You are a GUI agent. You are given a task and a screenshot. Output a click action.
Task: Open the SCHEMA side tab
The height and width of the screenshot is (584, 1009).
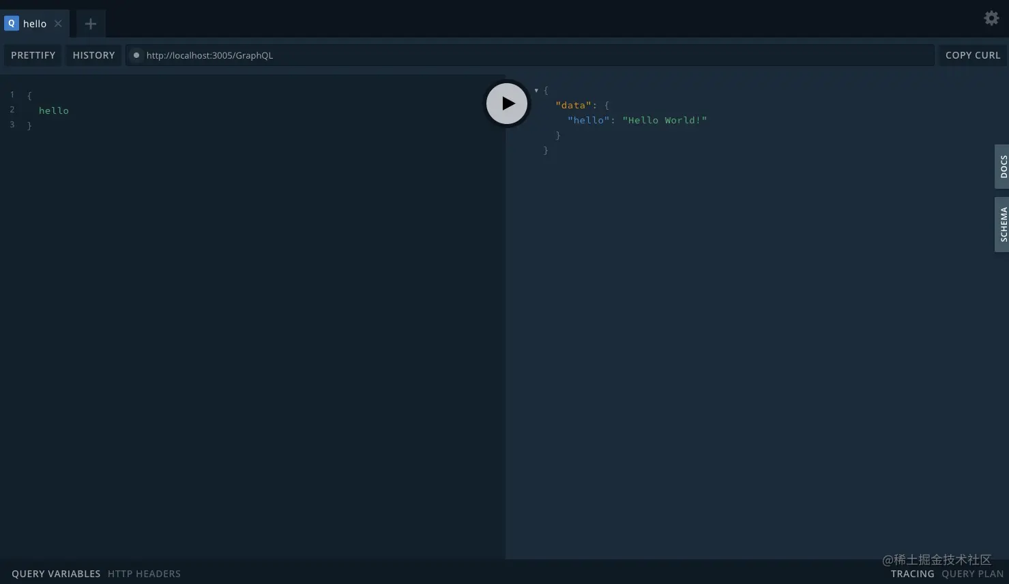1002,225
